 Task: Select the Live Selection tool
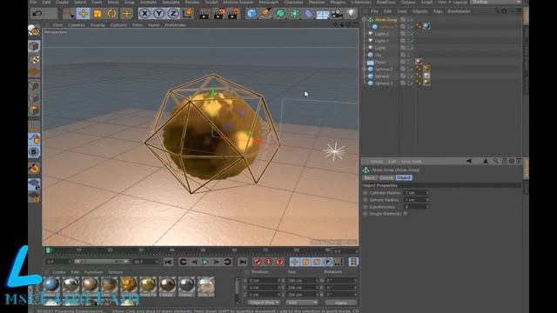point(68,14)
